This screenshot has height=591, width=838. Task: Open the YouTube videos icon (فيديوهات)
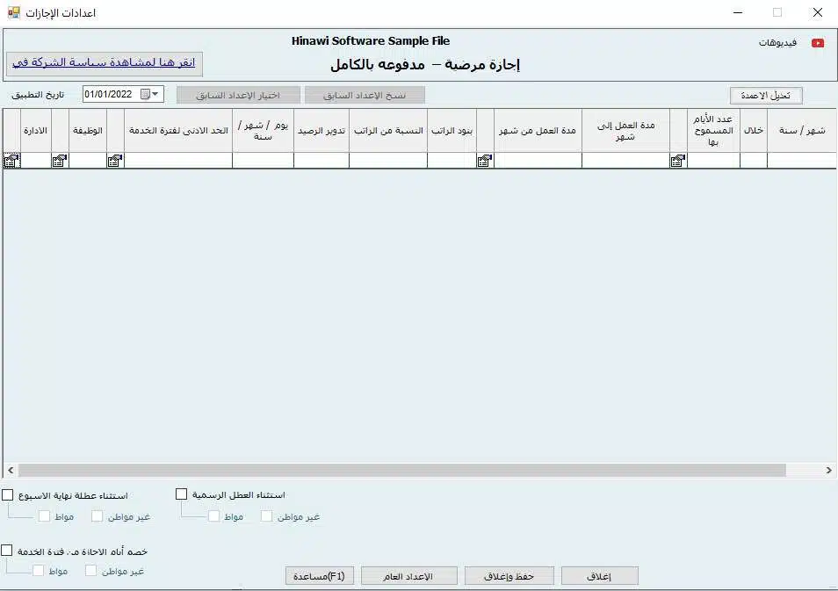click(818, 43)
